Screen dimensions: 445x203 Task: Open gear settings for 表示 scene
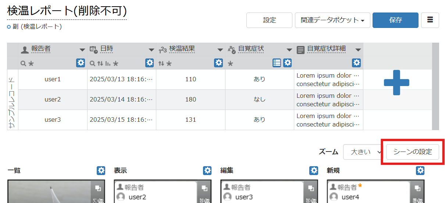(x=207, y=171)
